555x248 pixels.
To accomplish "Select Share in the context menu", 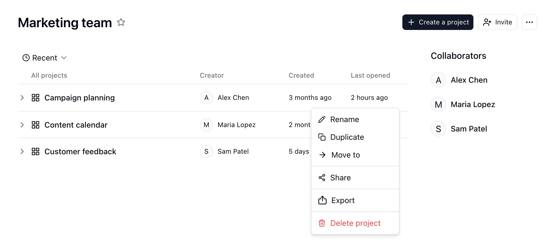I will click(x=355, y=178).
